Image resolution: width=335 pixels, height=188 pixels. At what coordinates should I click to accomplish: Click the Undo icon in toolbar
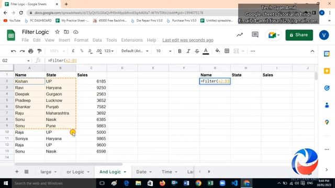tap(14, 51)
